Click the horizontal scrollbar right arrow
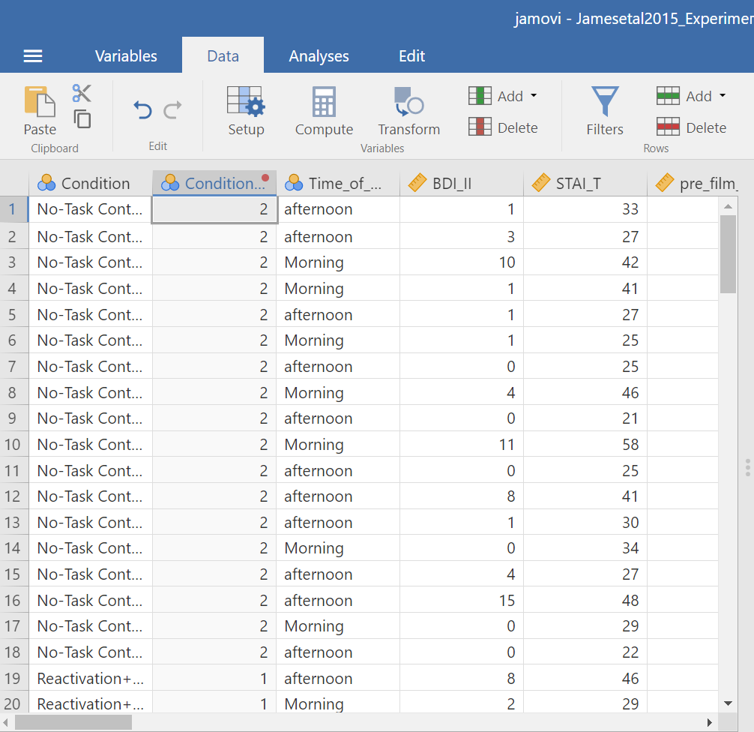This screenshot has width=754, height=732. pos(709,722)
